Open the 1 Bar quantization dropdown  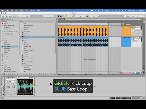click(27, 16)
